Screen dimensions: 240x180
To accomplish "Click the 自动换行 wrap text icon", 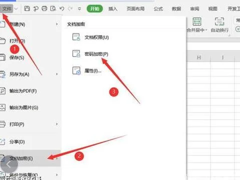I will (219, 21).
